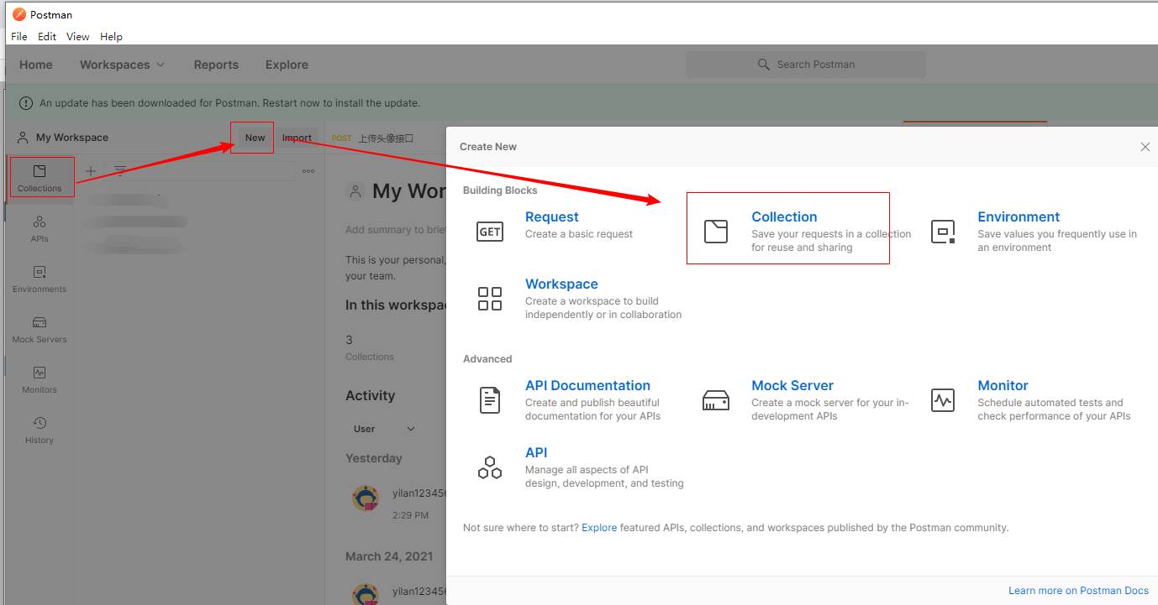Expand the Workspaces dropdown in header
This screenshot has width=1158, height=605.
click(123, 65)
